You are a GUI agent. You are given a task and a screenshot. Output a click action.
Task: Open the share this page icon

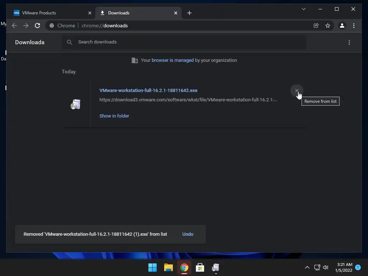(316, 26)
